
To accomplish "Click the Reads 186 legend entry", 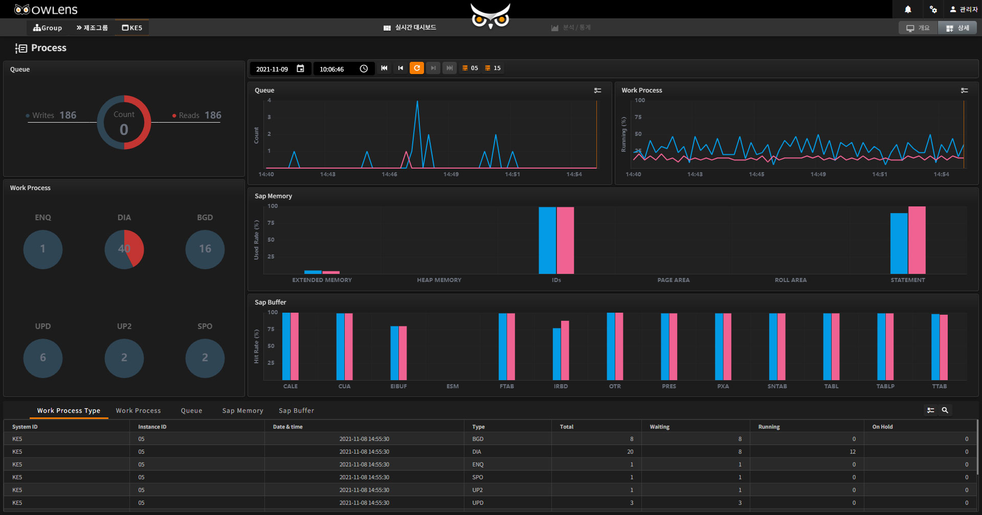I will pos(197,115).
